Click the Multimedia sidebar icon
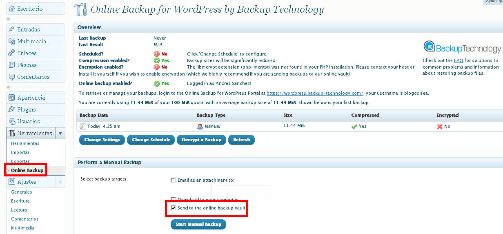 click(12, 41)
